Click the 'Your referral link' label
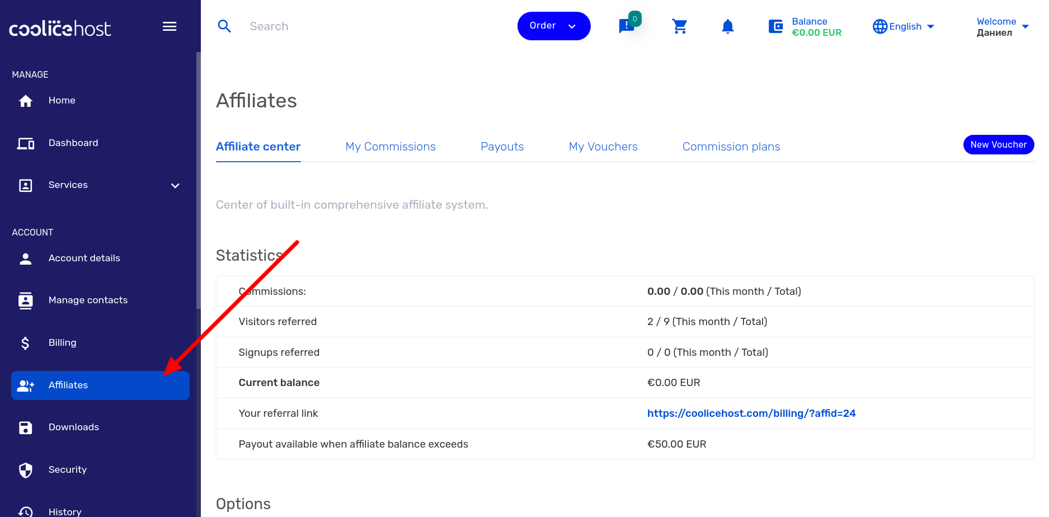1049x517 pixels. point(278,413)
